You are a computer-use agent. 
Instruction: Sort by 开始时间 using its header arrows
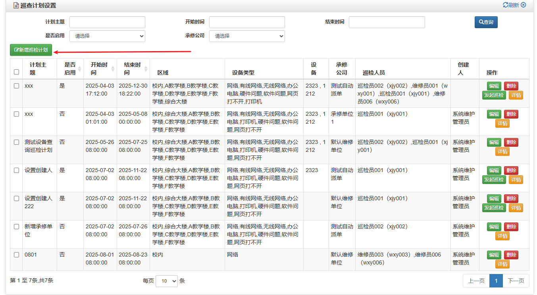113,69
